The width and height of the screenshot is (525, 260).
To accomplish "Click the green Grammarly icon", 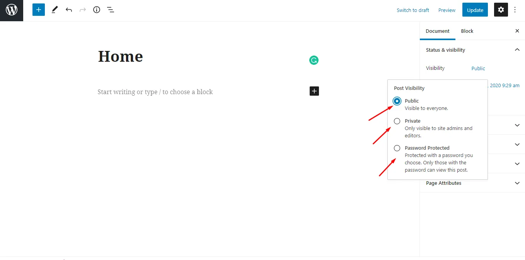I will pyautogui.click(x=314, y=60).
